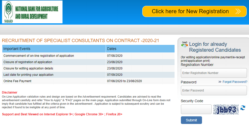Viewport: 249px width, 128px height.
Task: Click the jbb93 captcha image
Action: pyautogui.click(x=226, y=109)
